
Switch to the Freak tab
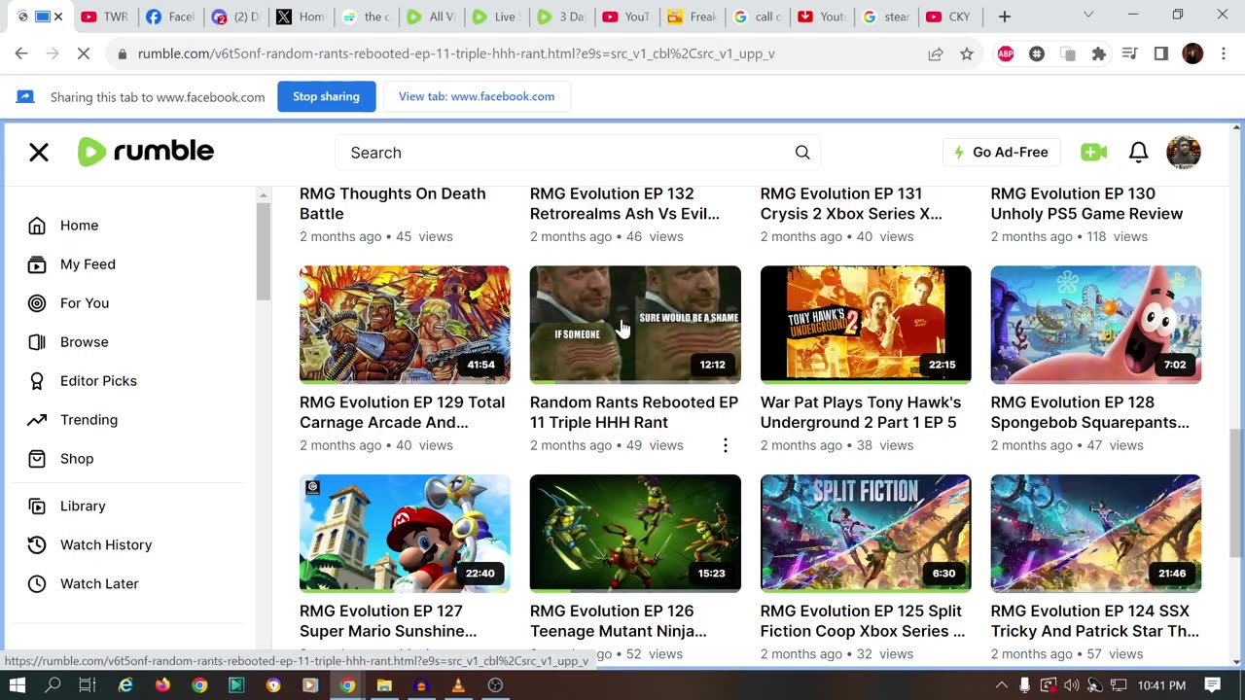point(691,17)
